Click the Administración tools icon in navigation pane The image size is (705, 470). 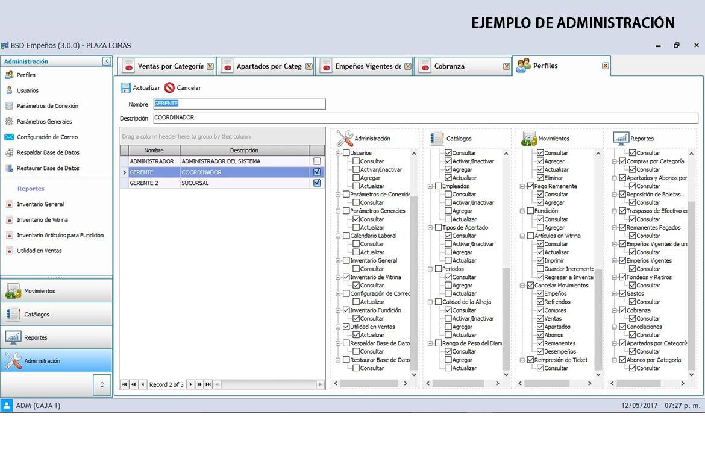[13, 361]
